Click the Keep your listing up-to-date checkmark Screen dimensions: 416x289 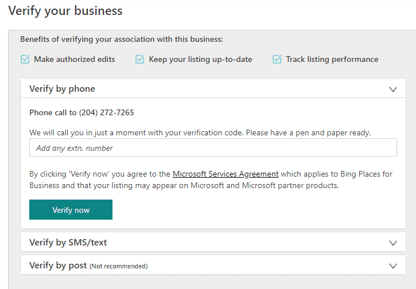(x=140, y=59)
